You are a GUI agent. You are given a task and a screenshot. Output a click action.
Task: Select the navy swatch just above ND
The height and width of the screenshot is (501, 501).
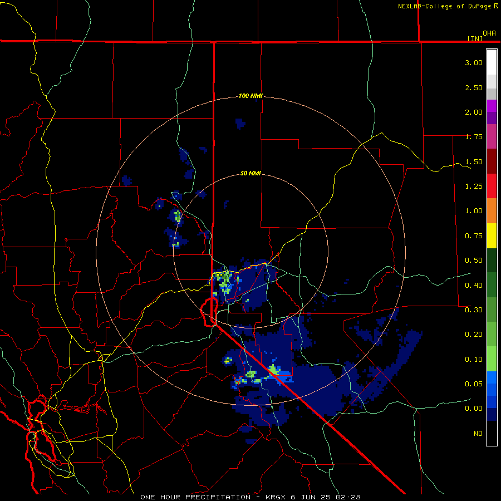(492, 415)
